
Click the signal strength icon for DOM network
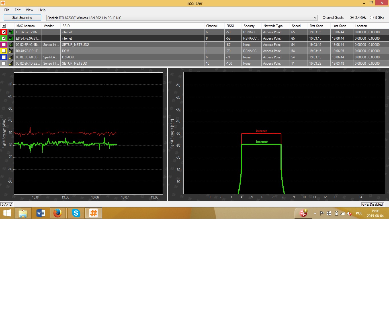pyautogui.click(x=11, y=51)
